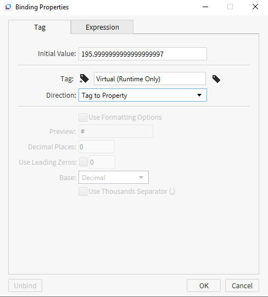Click the create new tag icon
This screenshot has height=297, width=268.
tap(84, 79)
